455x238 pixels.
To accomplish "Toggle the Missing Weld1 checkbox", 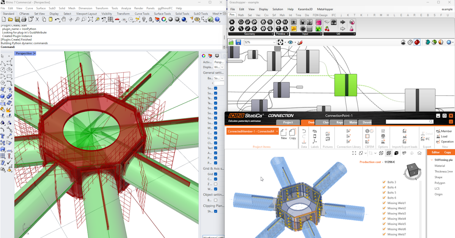I will [384, 203].
